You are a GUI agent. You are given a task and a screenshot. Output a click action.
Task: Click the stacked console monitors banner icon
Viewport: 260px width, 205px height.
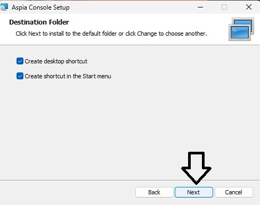pos(241,29)
